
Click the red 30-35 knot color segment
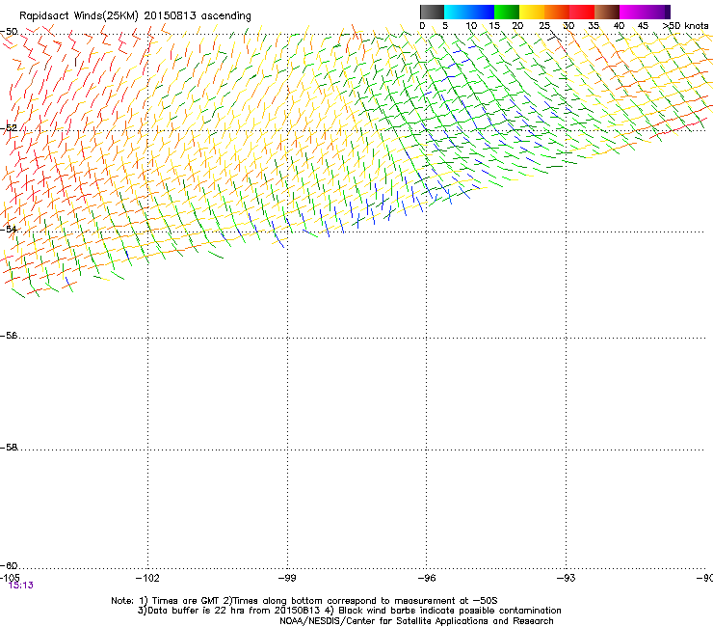pos(582,12)
